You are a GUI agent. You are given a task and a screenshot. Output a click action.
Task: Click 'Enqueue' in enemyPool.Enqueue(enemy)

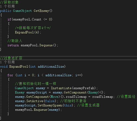40,110
